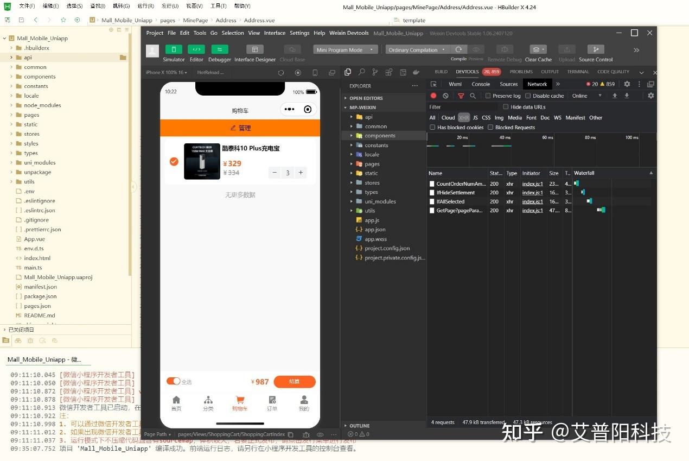Open the editor source control branch icon
This screenshot has height=461, width=689.
(x=375, y=72)
